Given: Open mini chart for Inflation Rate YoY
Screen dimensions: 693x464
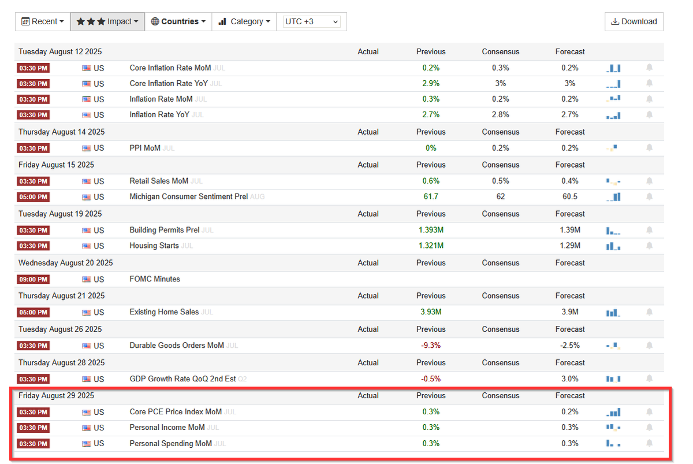Looking at the screenshot, I should click(613, 115).
